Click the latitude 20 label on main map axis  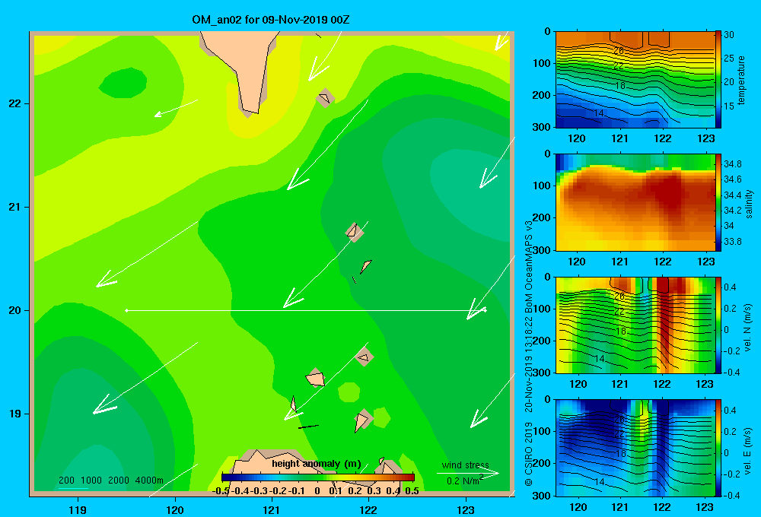(15, 310)
